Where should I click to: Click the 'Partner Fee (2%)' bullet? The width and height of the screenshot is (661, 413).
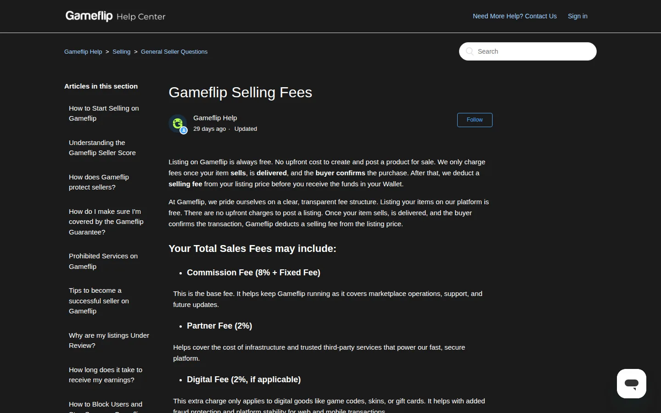[219, 326]
